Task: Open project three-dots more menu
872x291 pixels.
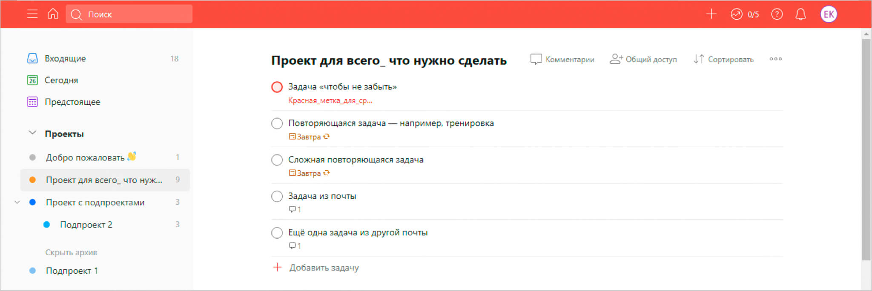Action: tap(775, 59)
